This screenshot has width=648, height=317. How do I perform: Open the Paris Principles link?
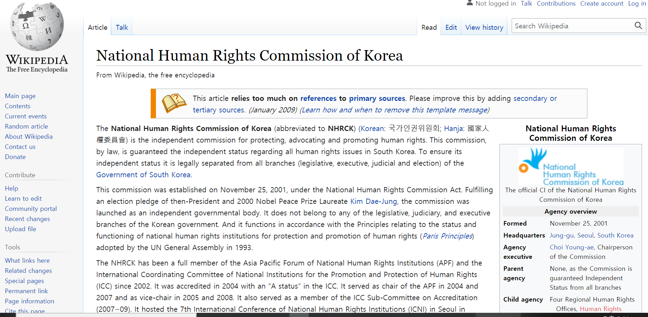448,236
